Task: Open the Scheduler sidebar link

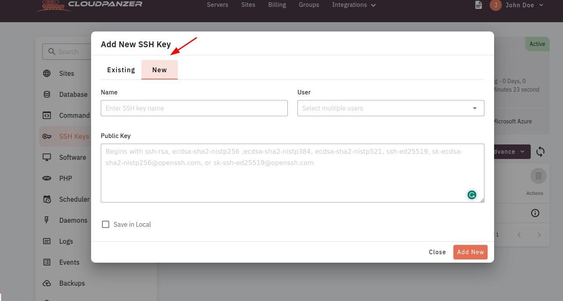Action: coord(74,199)
